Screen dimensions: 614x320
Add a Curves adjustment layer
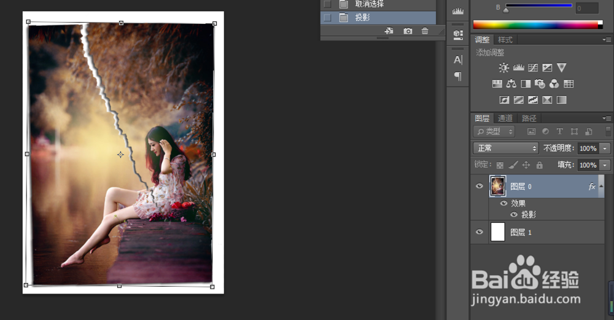tap(532, 68)
